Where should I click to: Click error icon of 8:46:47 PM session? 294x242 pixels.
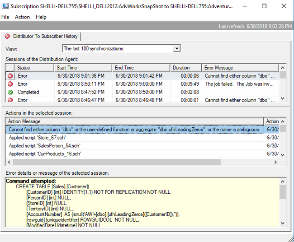click(10, 100)
